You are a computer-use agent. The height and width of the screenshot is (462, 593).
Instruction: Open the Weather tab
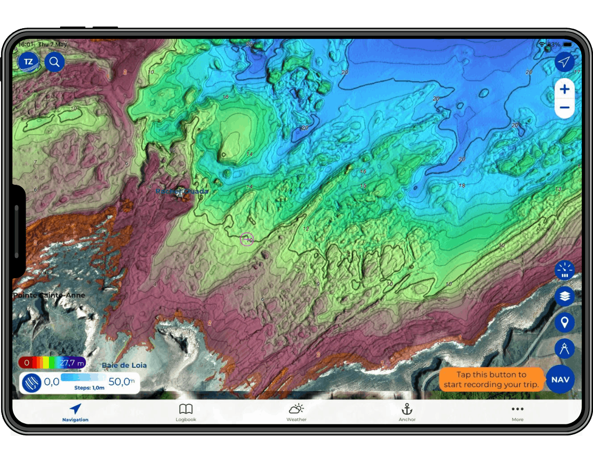coord(297,413)
